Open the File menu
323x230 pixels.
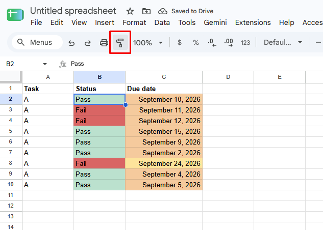pyautogui.click(x=36, y=22)
